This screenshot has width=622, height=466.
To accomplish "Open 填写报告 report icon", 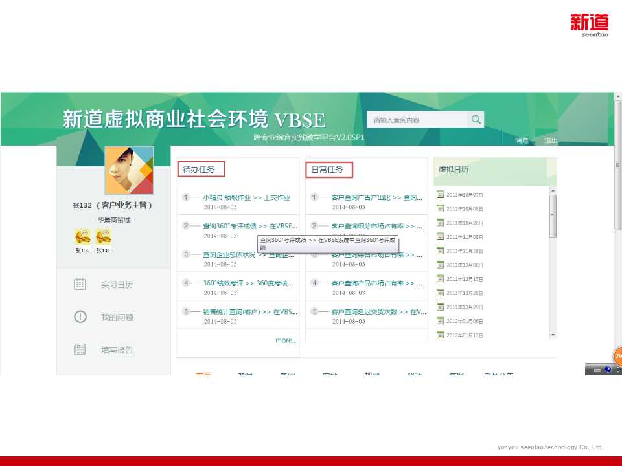I will tap(80, 349).
